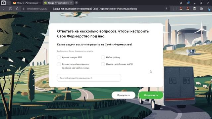Click the label Начать свой бизнес в АПК
The height and width of the screenshot is (119, 212).
pos(119,64)
